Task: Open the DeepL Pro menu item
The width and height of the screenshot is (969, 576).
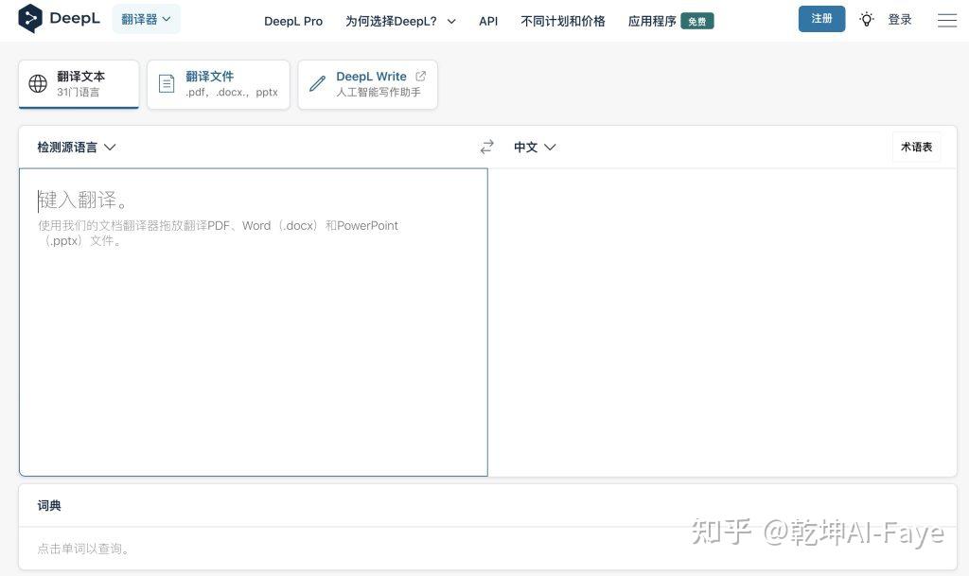Action: pyautogui.click(x=293, y=21)
